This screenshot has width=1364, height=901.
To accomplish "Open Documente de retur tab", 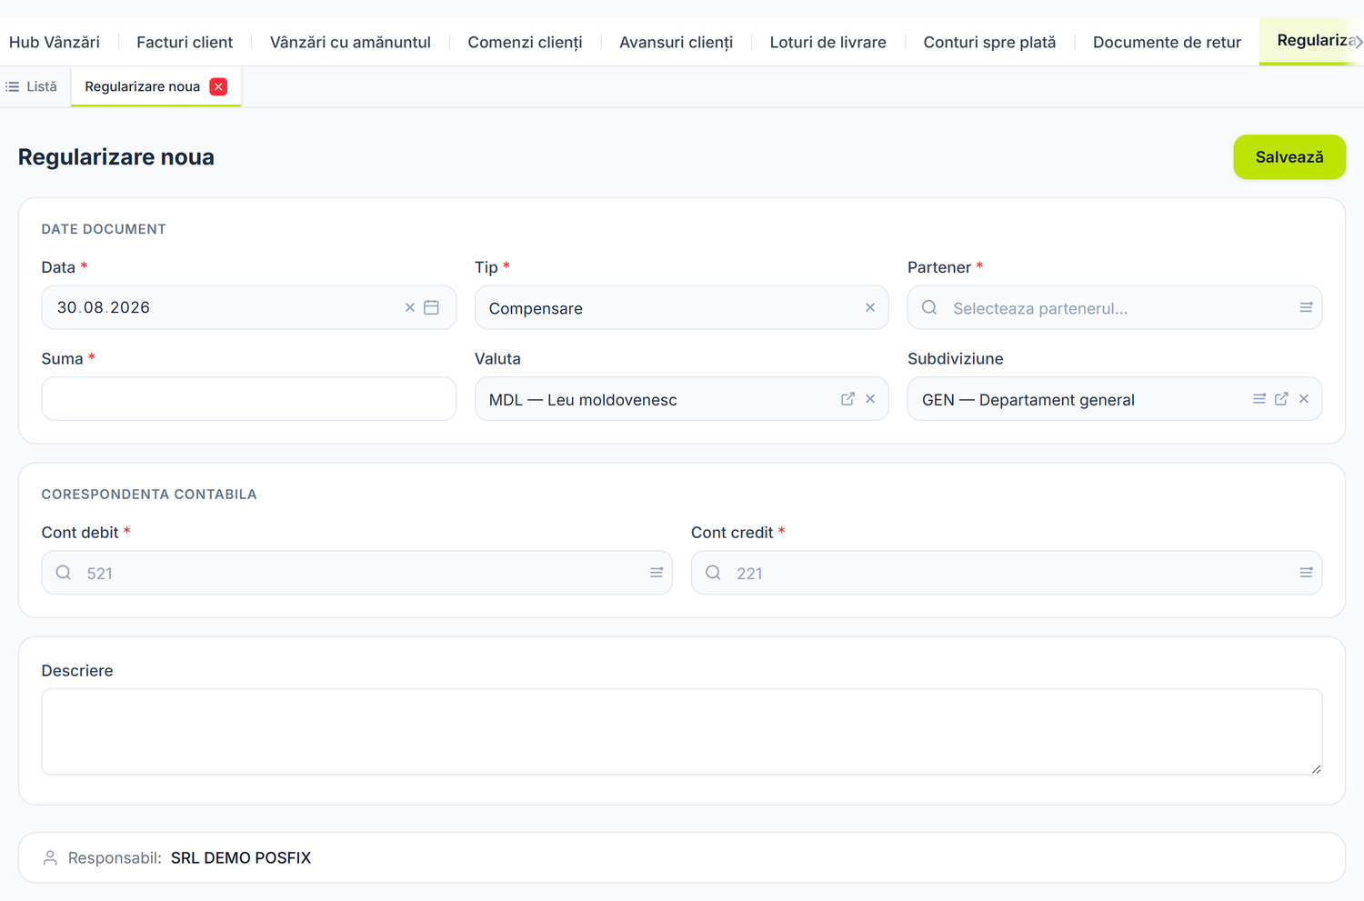I will tap(1167, 42).
